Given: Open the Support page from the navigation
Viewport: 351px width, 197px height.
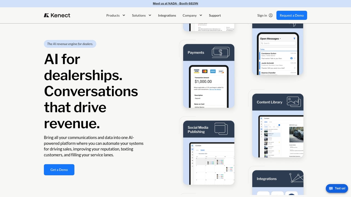Looking at the screenshot, I should (x=215, y=15).
